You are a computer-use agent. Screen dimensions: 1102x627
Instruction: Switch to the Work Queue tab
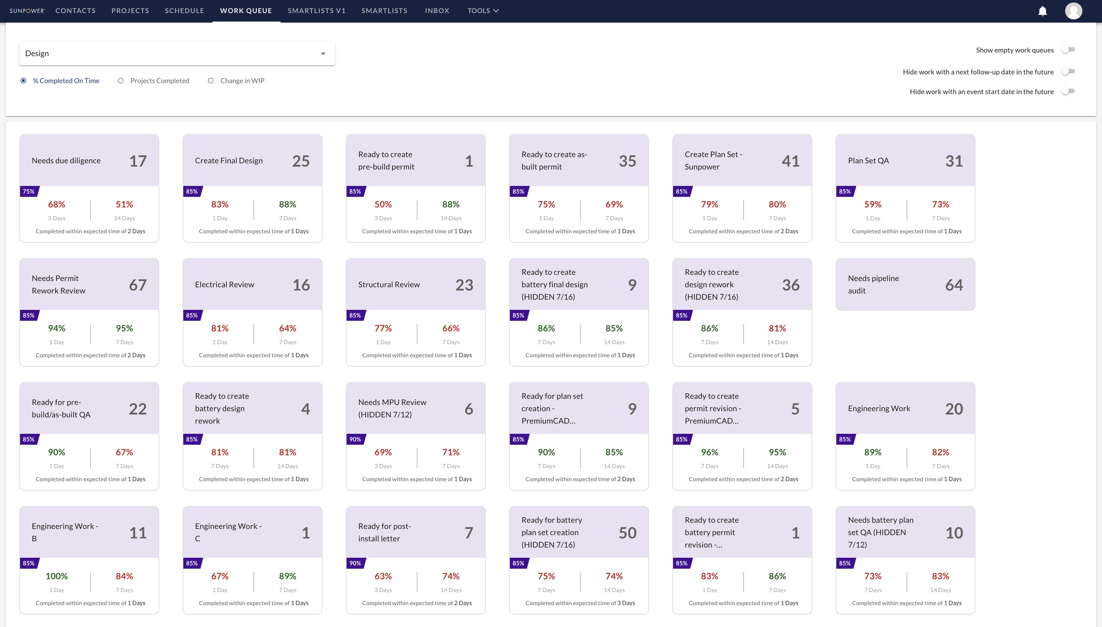pyautogui.click(x=246, y=11)
